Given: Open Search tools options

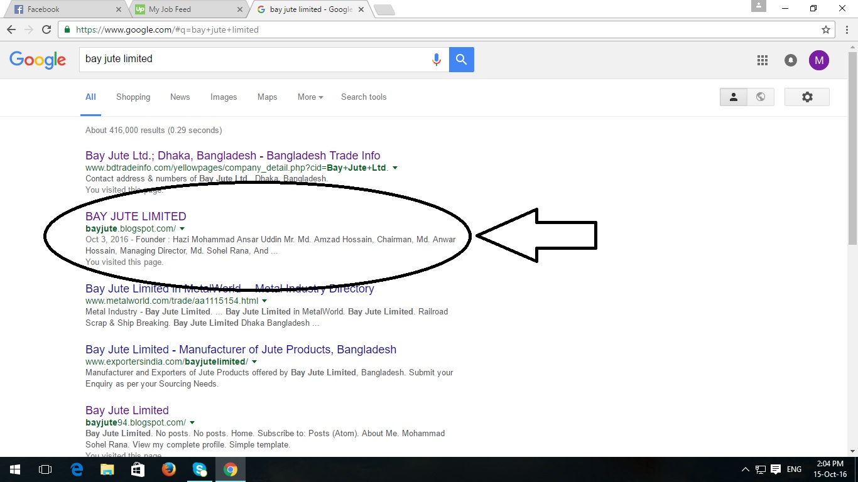Looking at the screenshot, I should point(364,97).
